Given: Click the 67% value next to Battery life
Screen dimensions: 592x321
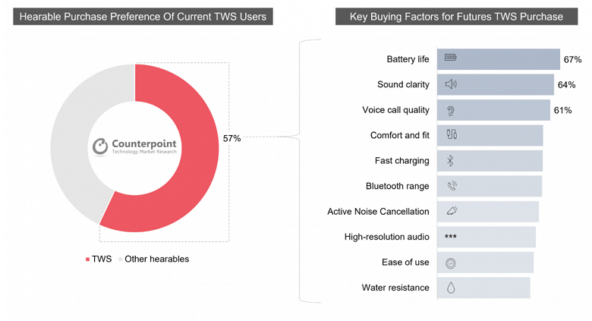Looking at the screenshot, I should (572, 59).
